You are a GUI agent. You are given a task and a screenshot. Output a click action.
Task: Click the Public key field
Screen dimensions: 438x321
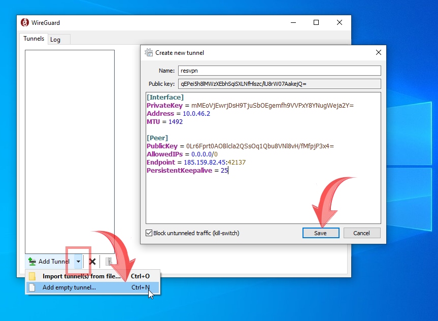(279, 84)
